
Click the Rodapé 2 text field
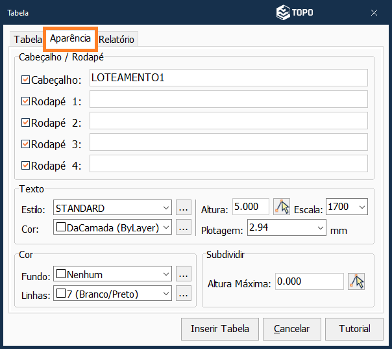click(x=228, y=121)
